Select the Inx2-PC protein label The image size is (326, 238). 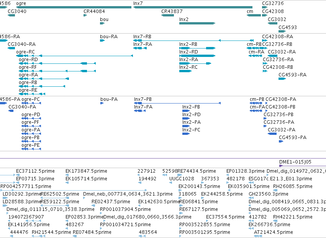(191, 130)
